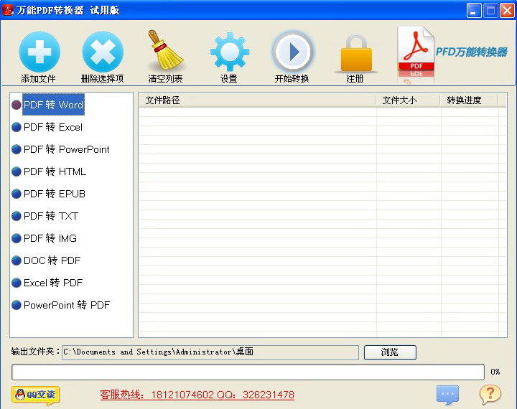The width and height of the screenshot is (517, 409).
Task: Select PDF 转 TXT conversion mode
Action: point(45,216)
